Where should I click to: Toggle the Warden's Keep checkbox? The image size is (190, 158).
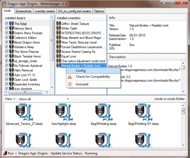pos(7,47)
